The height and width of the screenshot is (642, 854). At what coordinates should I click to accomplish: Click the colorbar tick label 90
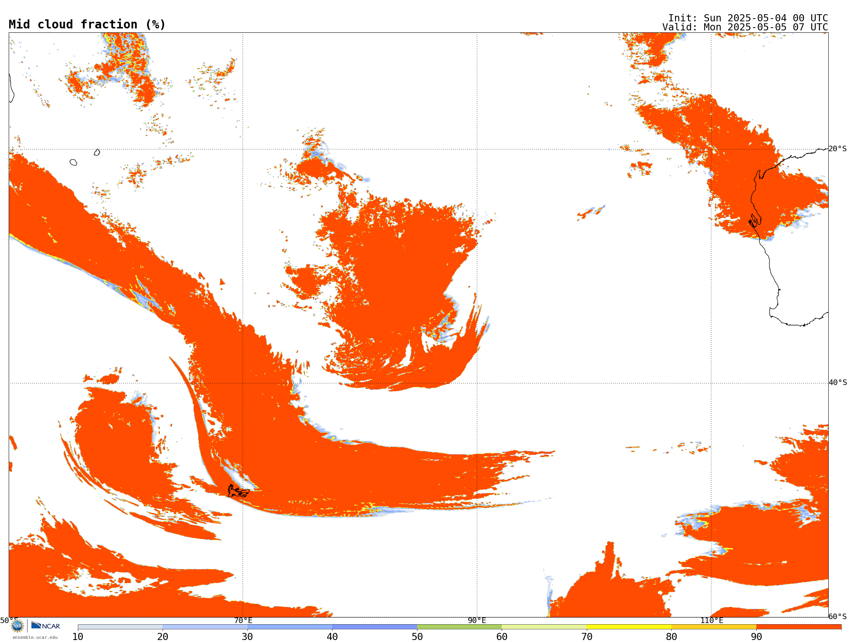click(x=756, y=637)
